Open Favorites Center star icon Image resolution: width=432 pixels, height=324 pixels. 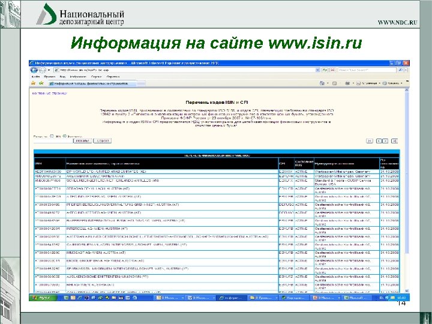pos(34,83)
